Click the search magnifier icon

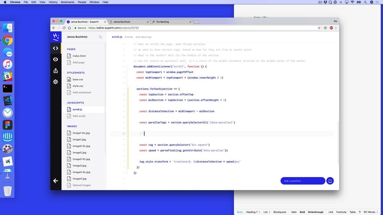100,37
